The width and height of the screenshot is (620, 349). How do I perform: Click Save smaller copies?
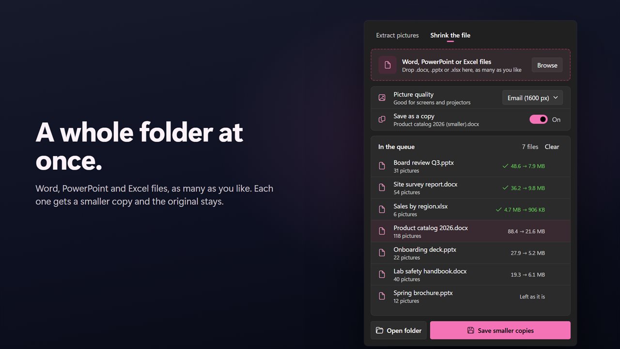click(500, 331)
